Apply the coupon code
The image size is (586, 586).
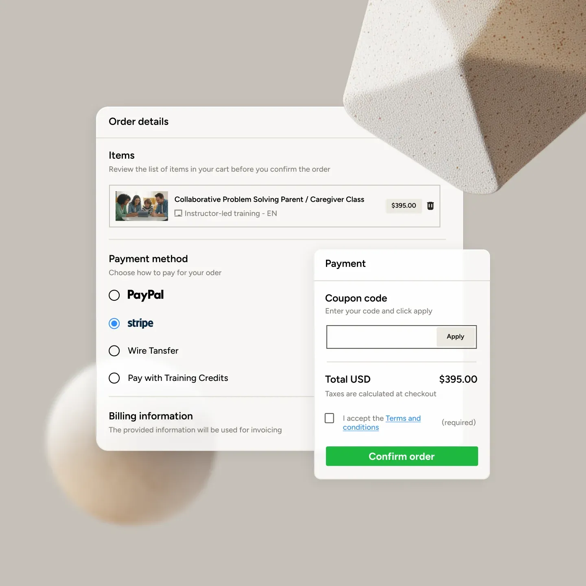click(455, 337)
